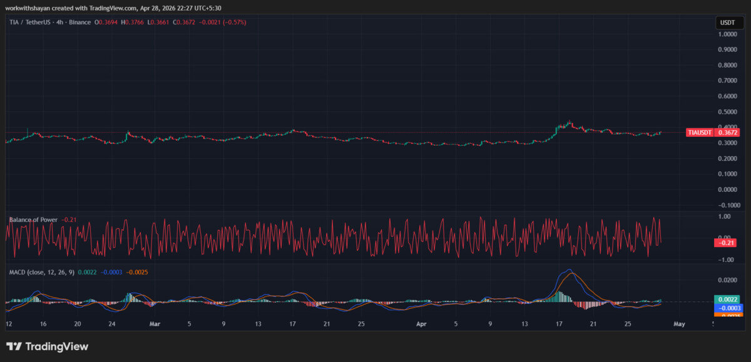Image resolution: width=751 pixels, height=362 pixels.
Task: Click the green MACD histogram value 0.0022 in legend
Action: [88, 272]
